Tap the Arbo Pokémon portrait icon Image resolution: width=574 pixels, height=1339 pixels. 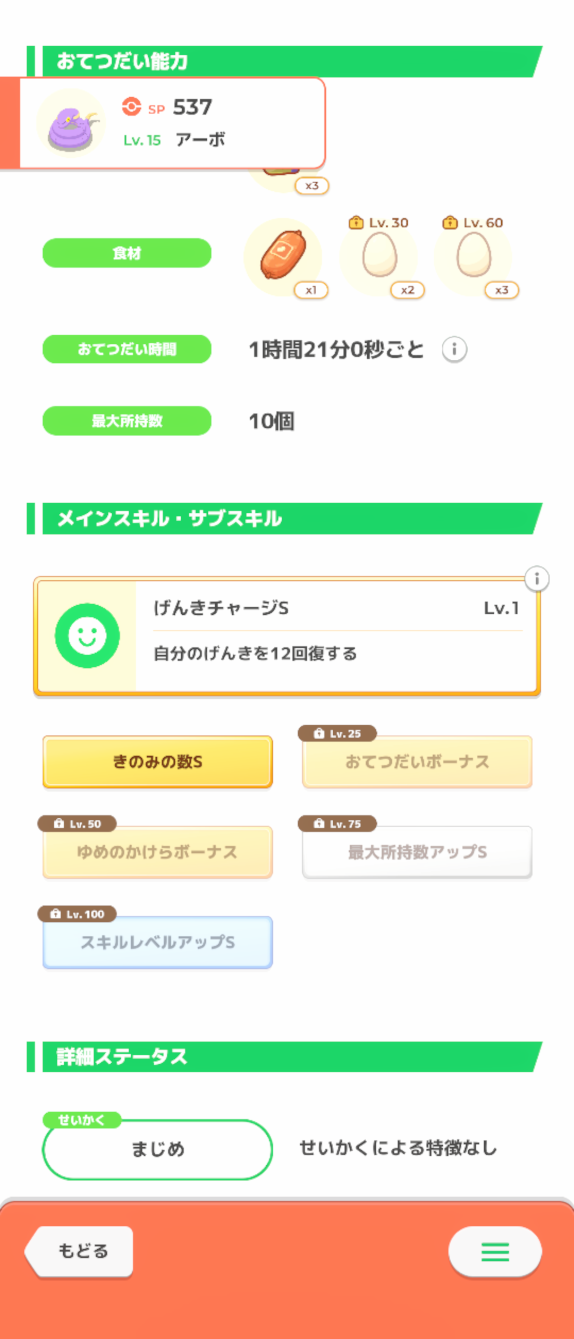pyautogui.click(x=71, y=124)
